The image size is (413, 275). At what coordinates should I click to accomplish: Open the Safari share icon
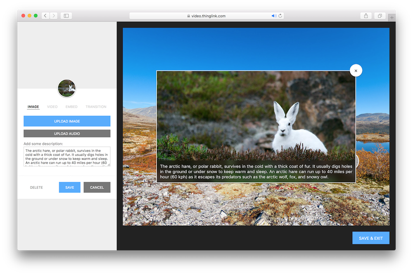(x=366, y=16)
